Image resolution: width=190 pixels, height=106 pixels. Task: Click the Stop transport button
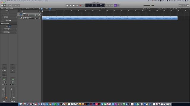point(74,5)
